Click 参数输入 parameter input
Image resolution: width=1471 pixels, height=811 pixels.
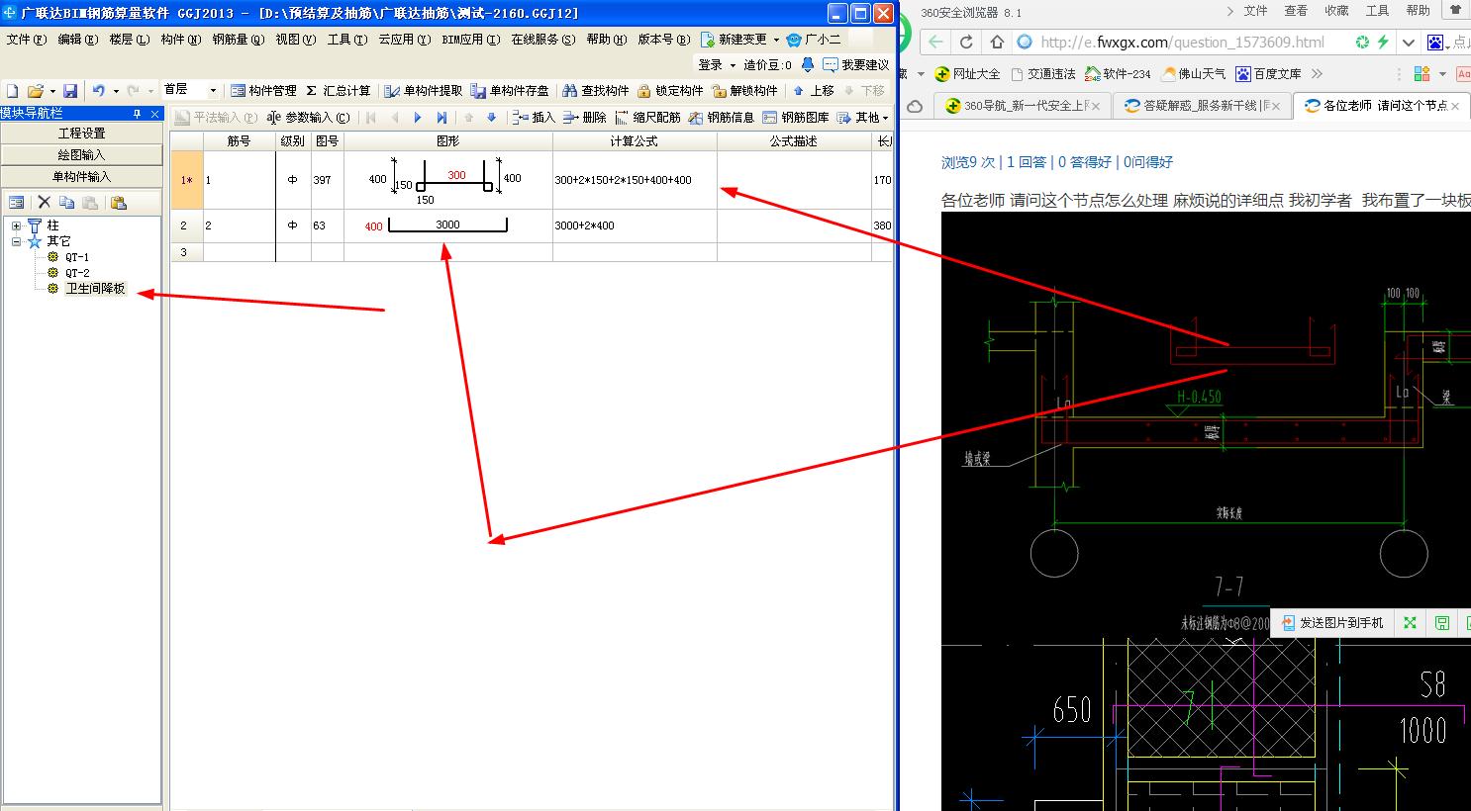[308, 117]
